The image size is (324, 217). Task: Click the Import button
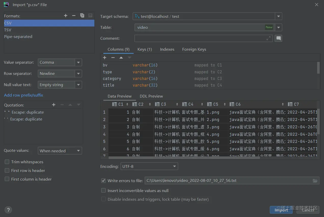[281, 210]
